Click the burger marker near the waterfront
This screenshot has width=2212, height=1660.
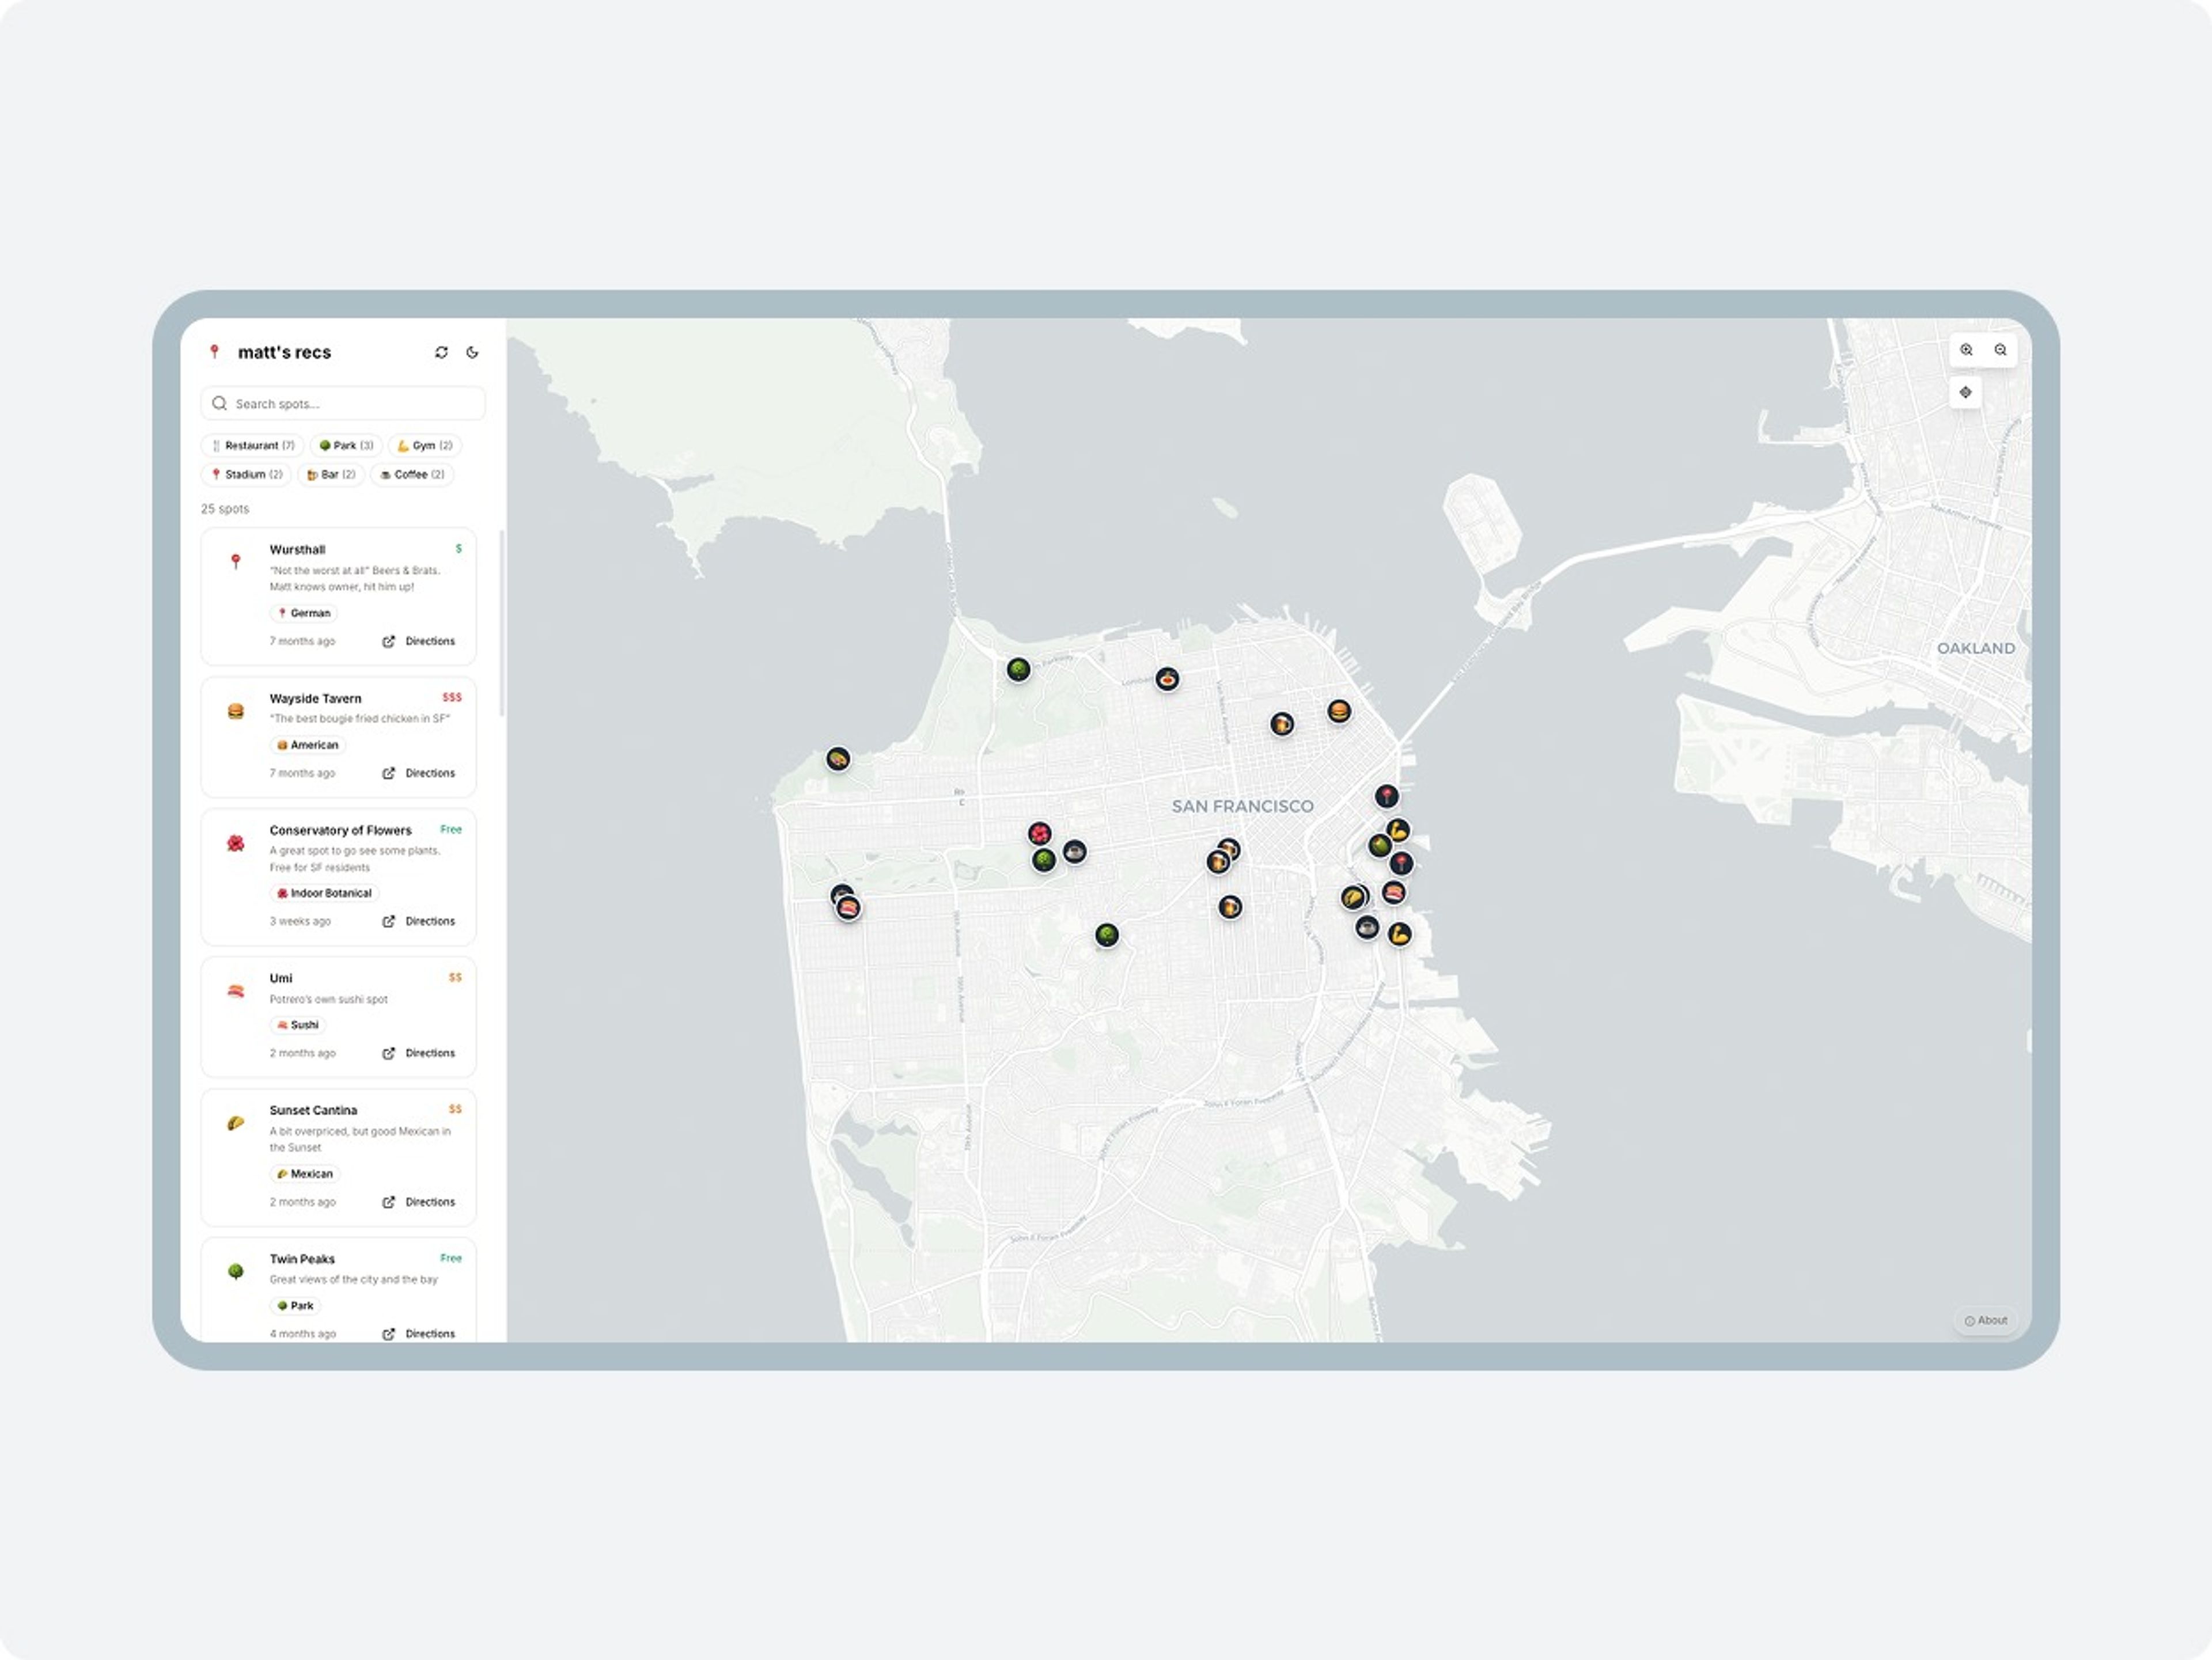[1339, 711]
